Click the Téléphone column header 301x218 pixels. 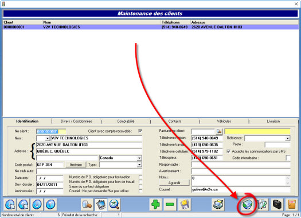pyautogui.click(x=175, y=22)
